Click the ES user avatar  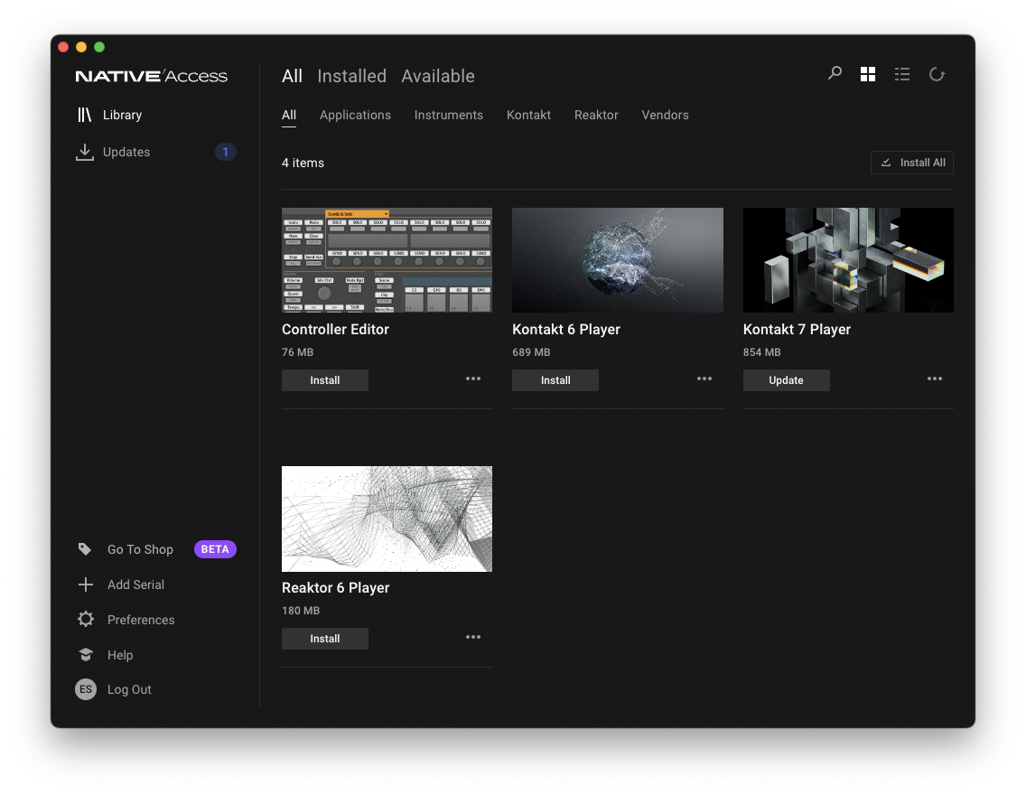click(x=86, y=689)
